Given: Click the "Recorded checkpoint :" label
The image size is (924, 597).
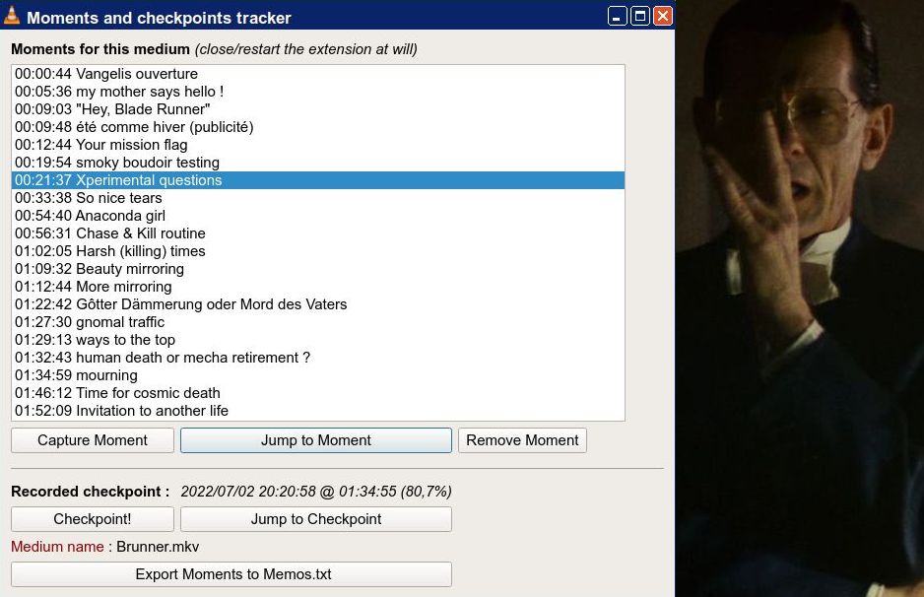Looking at the screenshot, I should 91,492.
